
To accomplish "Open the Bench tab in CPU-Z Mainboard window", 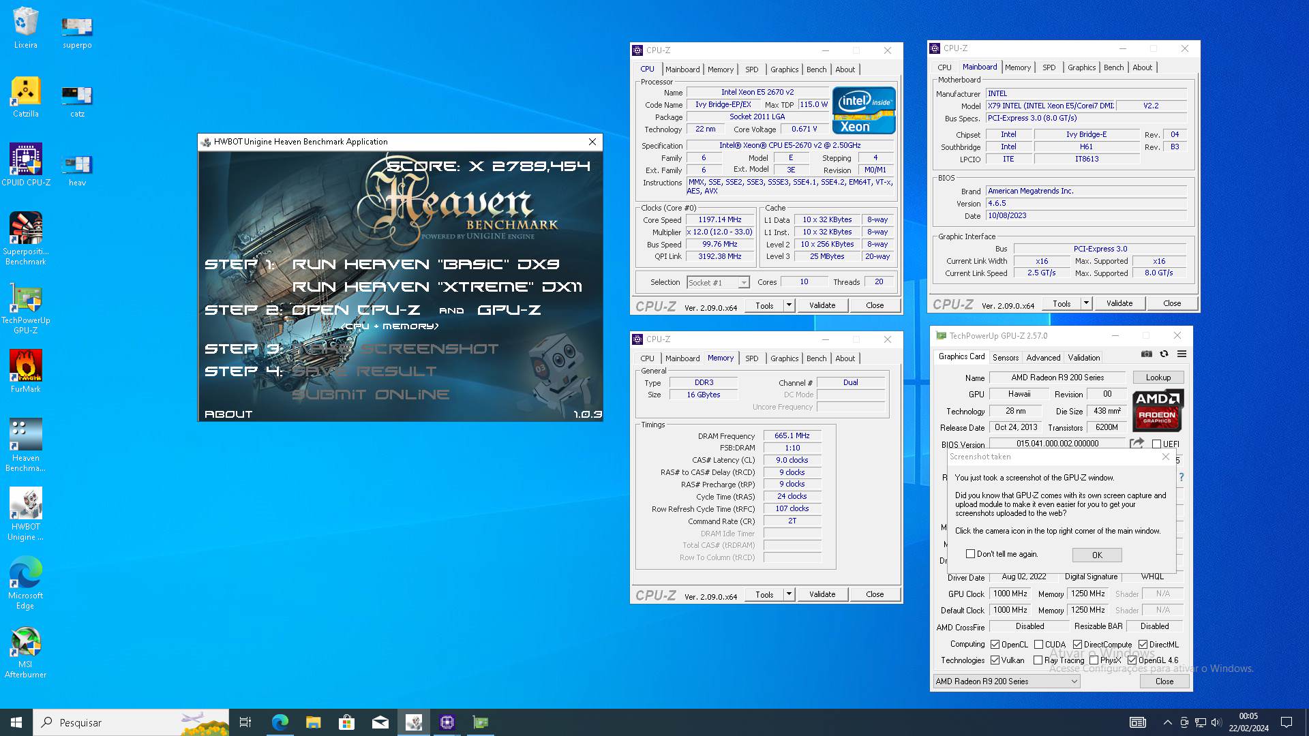I will [x=1113, y=67].
